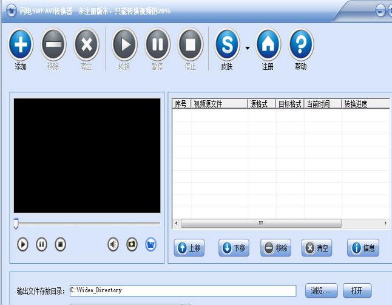Click the 移除 button below file list
392x305 pixels.
[x=275, y=248]
